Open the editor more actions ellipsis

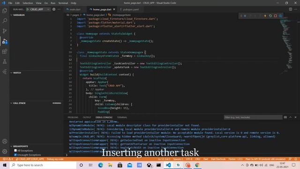click(x=296, y=9)
